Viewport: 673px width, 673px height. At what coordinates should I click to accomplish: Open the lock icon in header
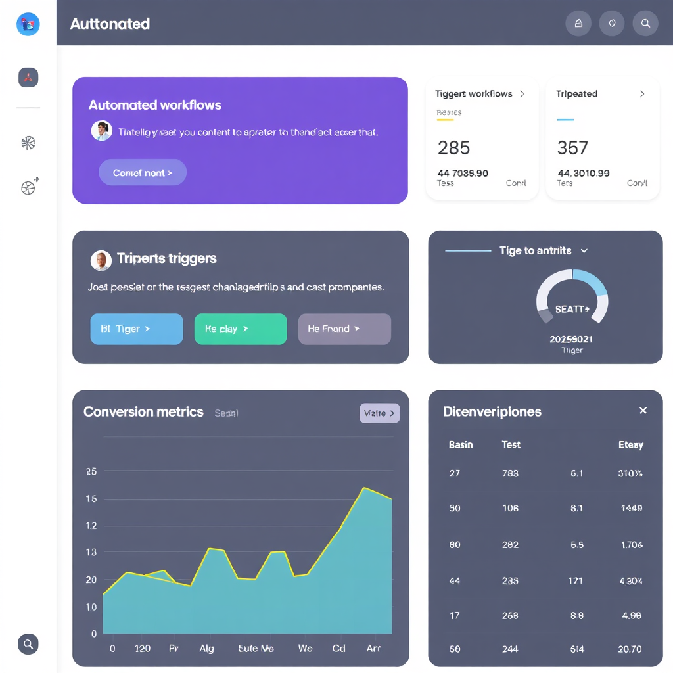(x=578, y=24)
